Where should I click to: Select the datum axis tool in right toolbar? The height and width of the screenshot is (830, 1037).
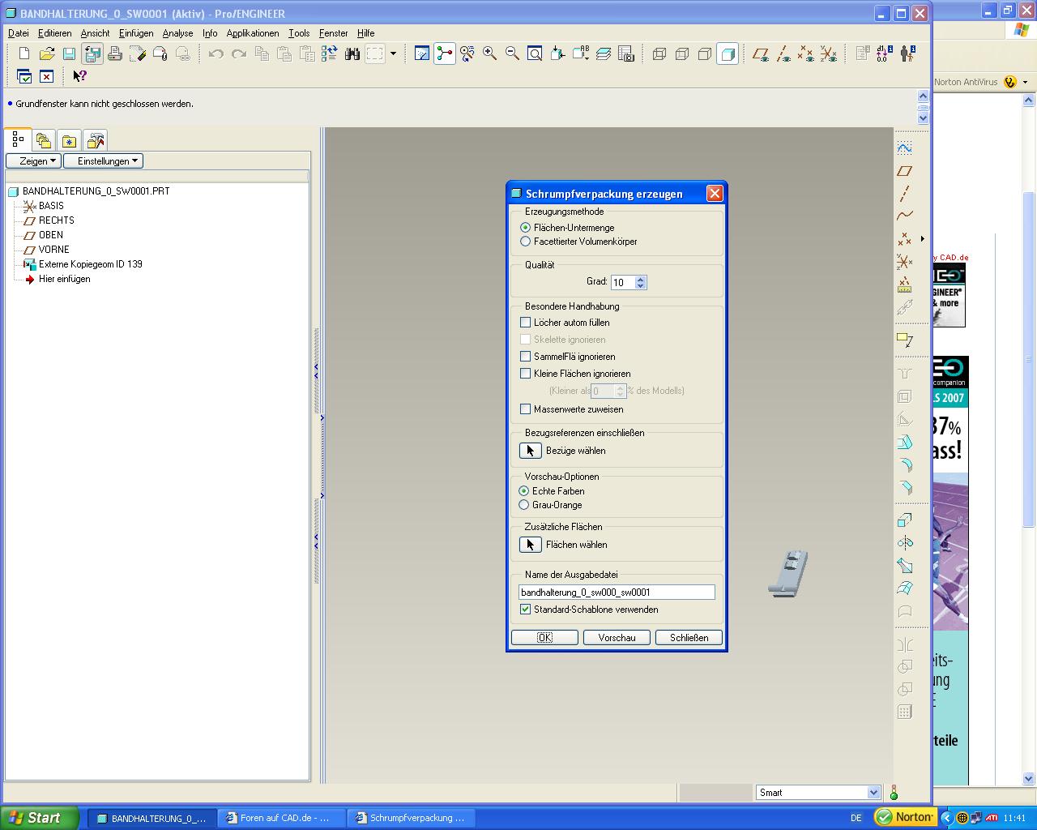905,194
